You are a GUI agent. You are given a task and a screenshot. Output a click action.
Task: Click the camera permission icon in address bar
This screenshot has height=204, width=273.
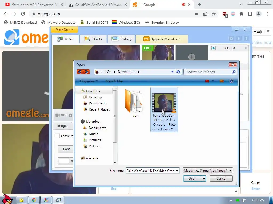click(197, 14)
